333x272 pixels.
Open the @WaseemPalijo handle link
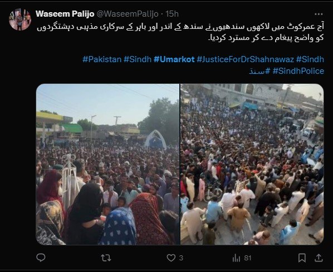(x=128, y=14)
